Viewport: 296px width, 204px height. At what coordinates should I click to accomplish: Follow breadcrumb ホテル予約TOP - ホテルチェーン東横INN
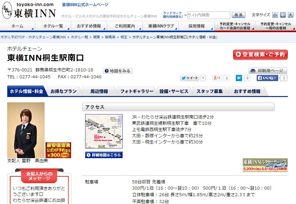[x=33, y=37]
